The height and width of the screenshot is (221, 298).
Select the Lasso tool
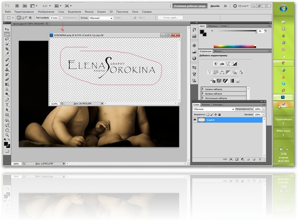pos(7,39)
